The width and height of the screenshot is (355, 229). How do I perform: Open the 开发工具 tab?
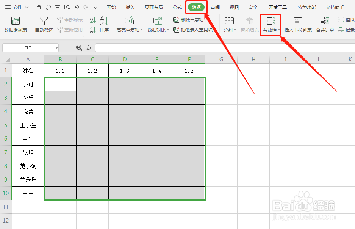pos(278,8)
